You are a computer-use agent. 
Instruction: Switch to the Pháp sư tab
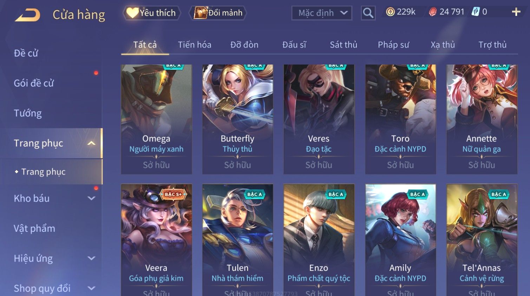pyautogui.click(x=393, y=45)
